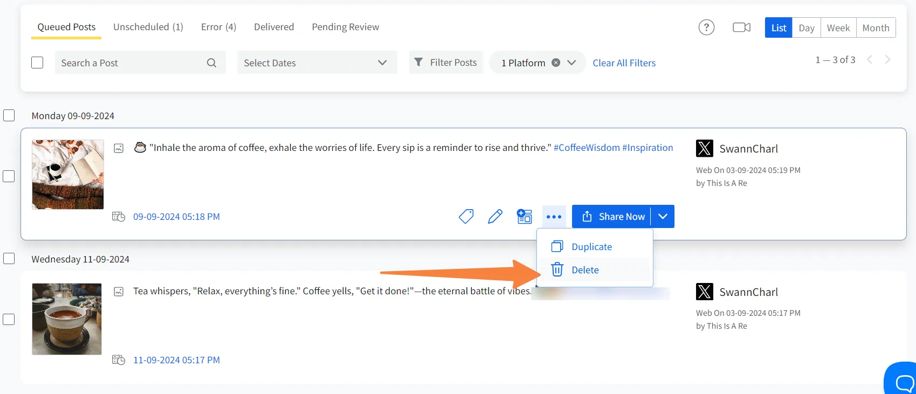Image resolution: width=916 pixels, height=394 pixels.
Task: Check the Monday 09-09-2024 group checkbox
Action: 9,115
